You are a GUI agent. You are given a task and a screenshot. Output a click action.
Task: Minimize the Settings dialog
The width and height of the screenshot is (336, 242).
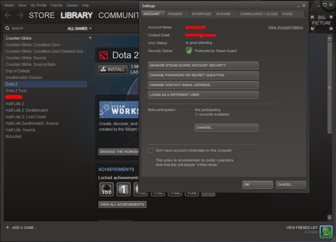click(x=298, y=6)
